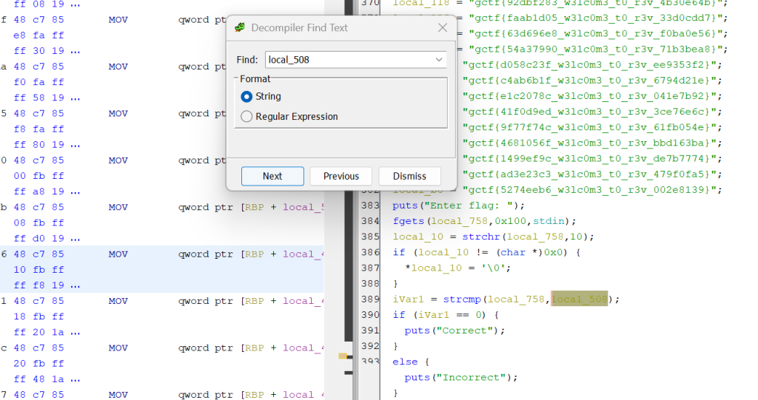Image resolution: width=758 pixels, height=400 pixels.
Task: Click the orange marker in the listing margin
Action: 343,356
